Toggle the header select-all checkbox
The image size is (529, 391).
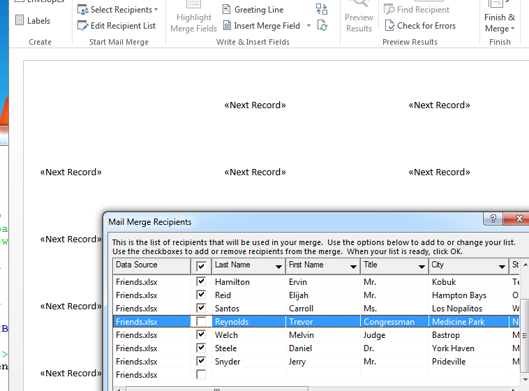(x=201, y=266)
